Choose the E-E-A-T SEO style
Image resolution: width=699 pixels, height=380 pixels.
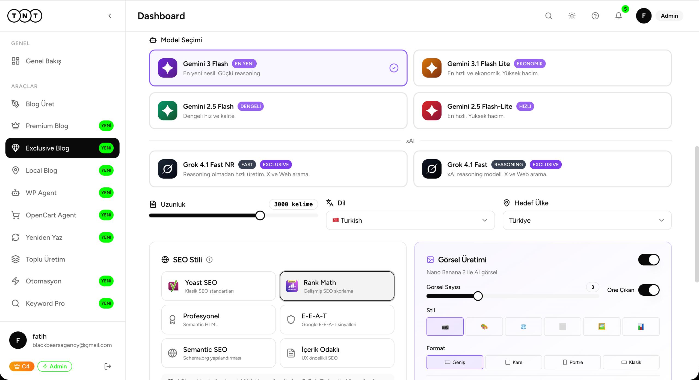337,320
